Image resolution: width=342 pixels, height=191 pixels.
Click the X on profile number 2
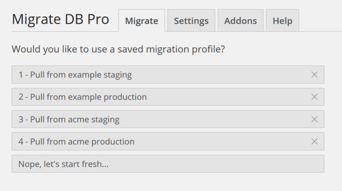click(314, 97)
